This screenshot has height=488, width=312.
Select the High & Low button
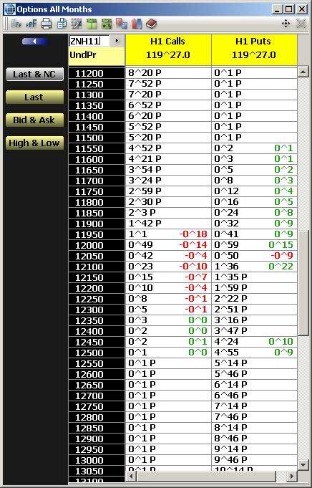pos(34,143)
